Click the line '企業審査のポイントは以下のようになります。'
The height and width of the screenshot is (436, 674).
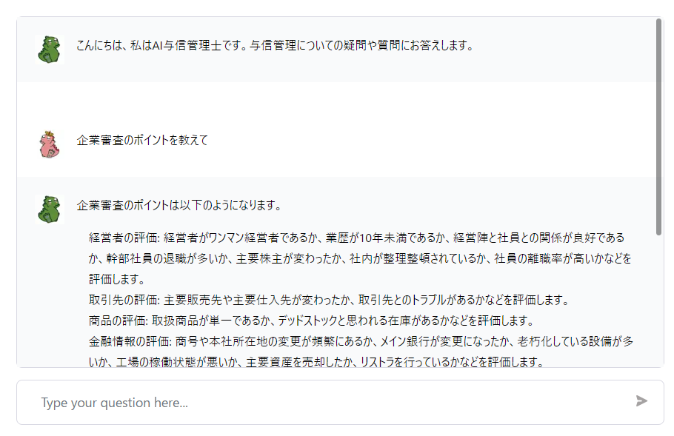178,205
